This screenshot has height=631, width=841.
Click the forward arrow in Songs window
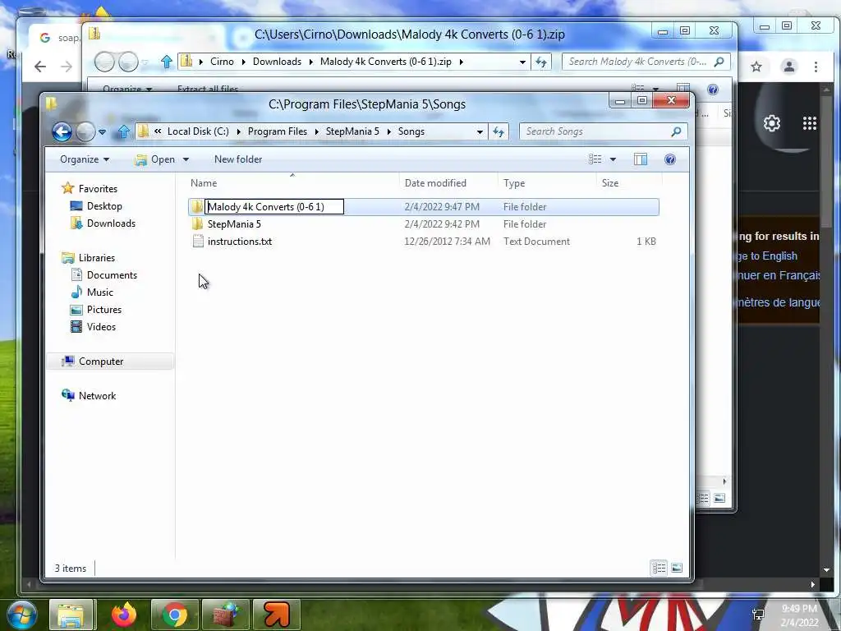coord(85,131)
